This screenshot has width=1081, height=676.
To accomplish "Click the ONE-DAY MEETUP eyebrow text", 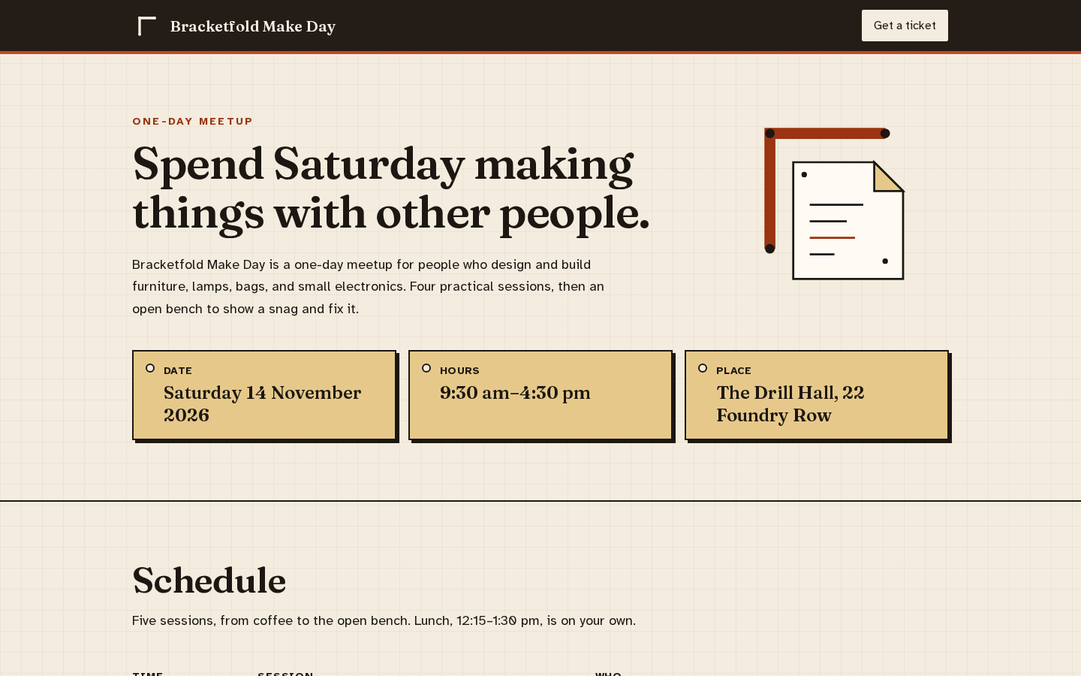I will [193, 121].
